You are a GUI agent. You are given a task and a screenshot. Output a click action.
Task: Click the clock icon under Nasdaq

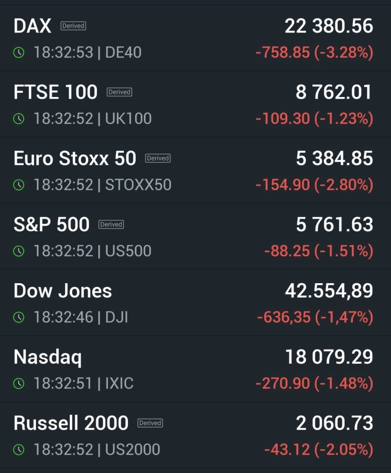click(x=19, y=383)
